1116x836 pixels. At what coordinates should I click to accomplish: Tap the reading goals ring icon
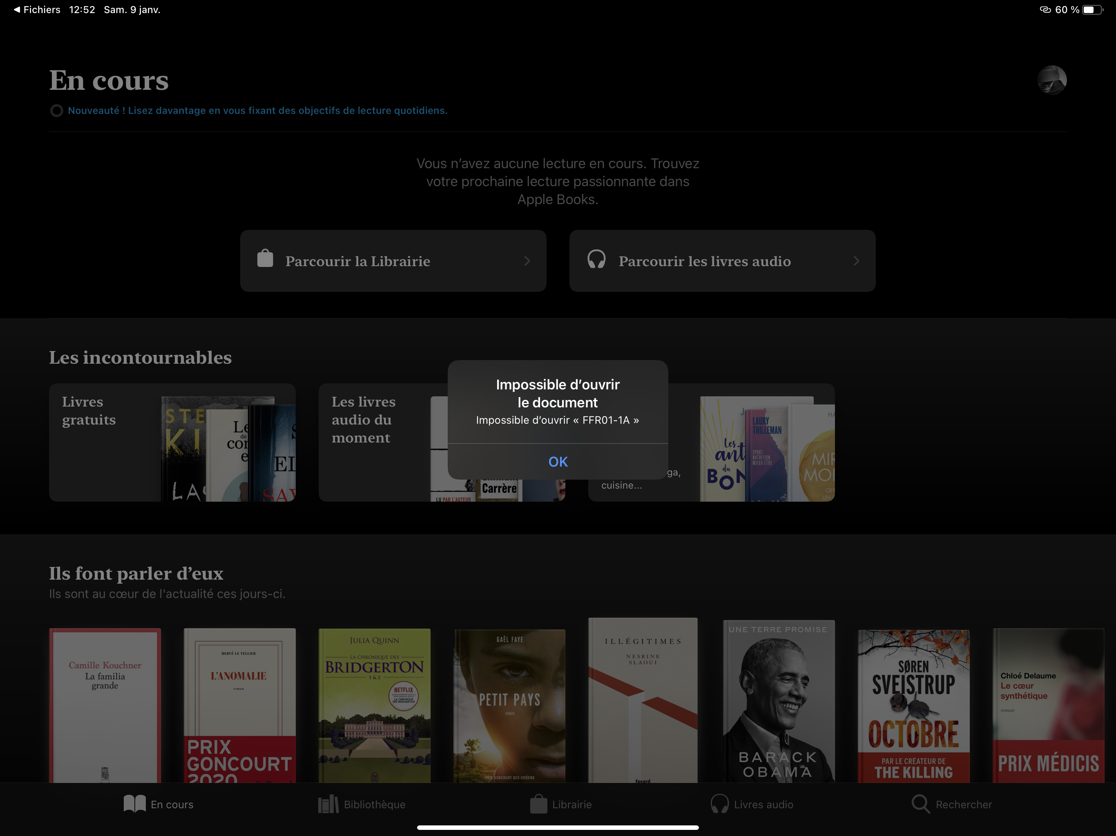point(56,111)
